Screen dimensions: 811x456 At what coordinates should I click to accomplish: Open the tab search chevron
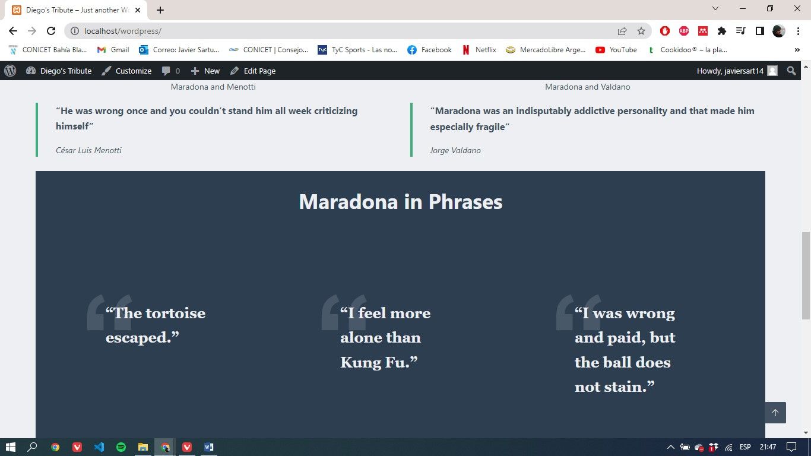point(715,9)
